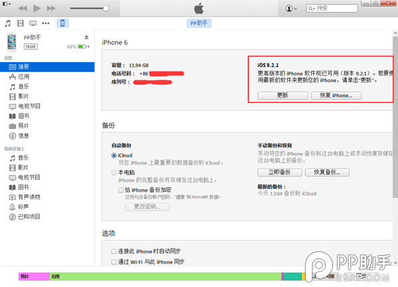Eject the PP助手 device
Image resolution: width=398 pixels, height=287 pixels.
(86, 38)
